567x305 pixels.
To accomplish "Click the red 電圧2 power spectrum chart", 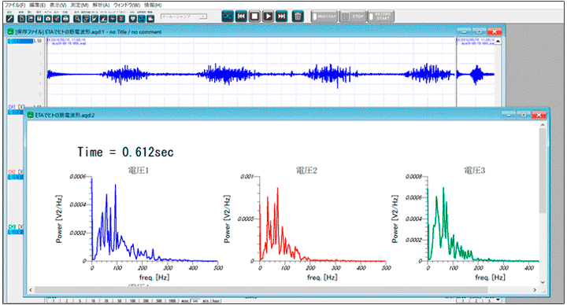I will tap(307, 224).
